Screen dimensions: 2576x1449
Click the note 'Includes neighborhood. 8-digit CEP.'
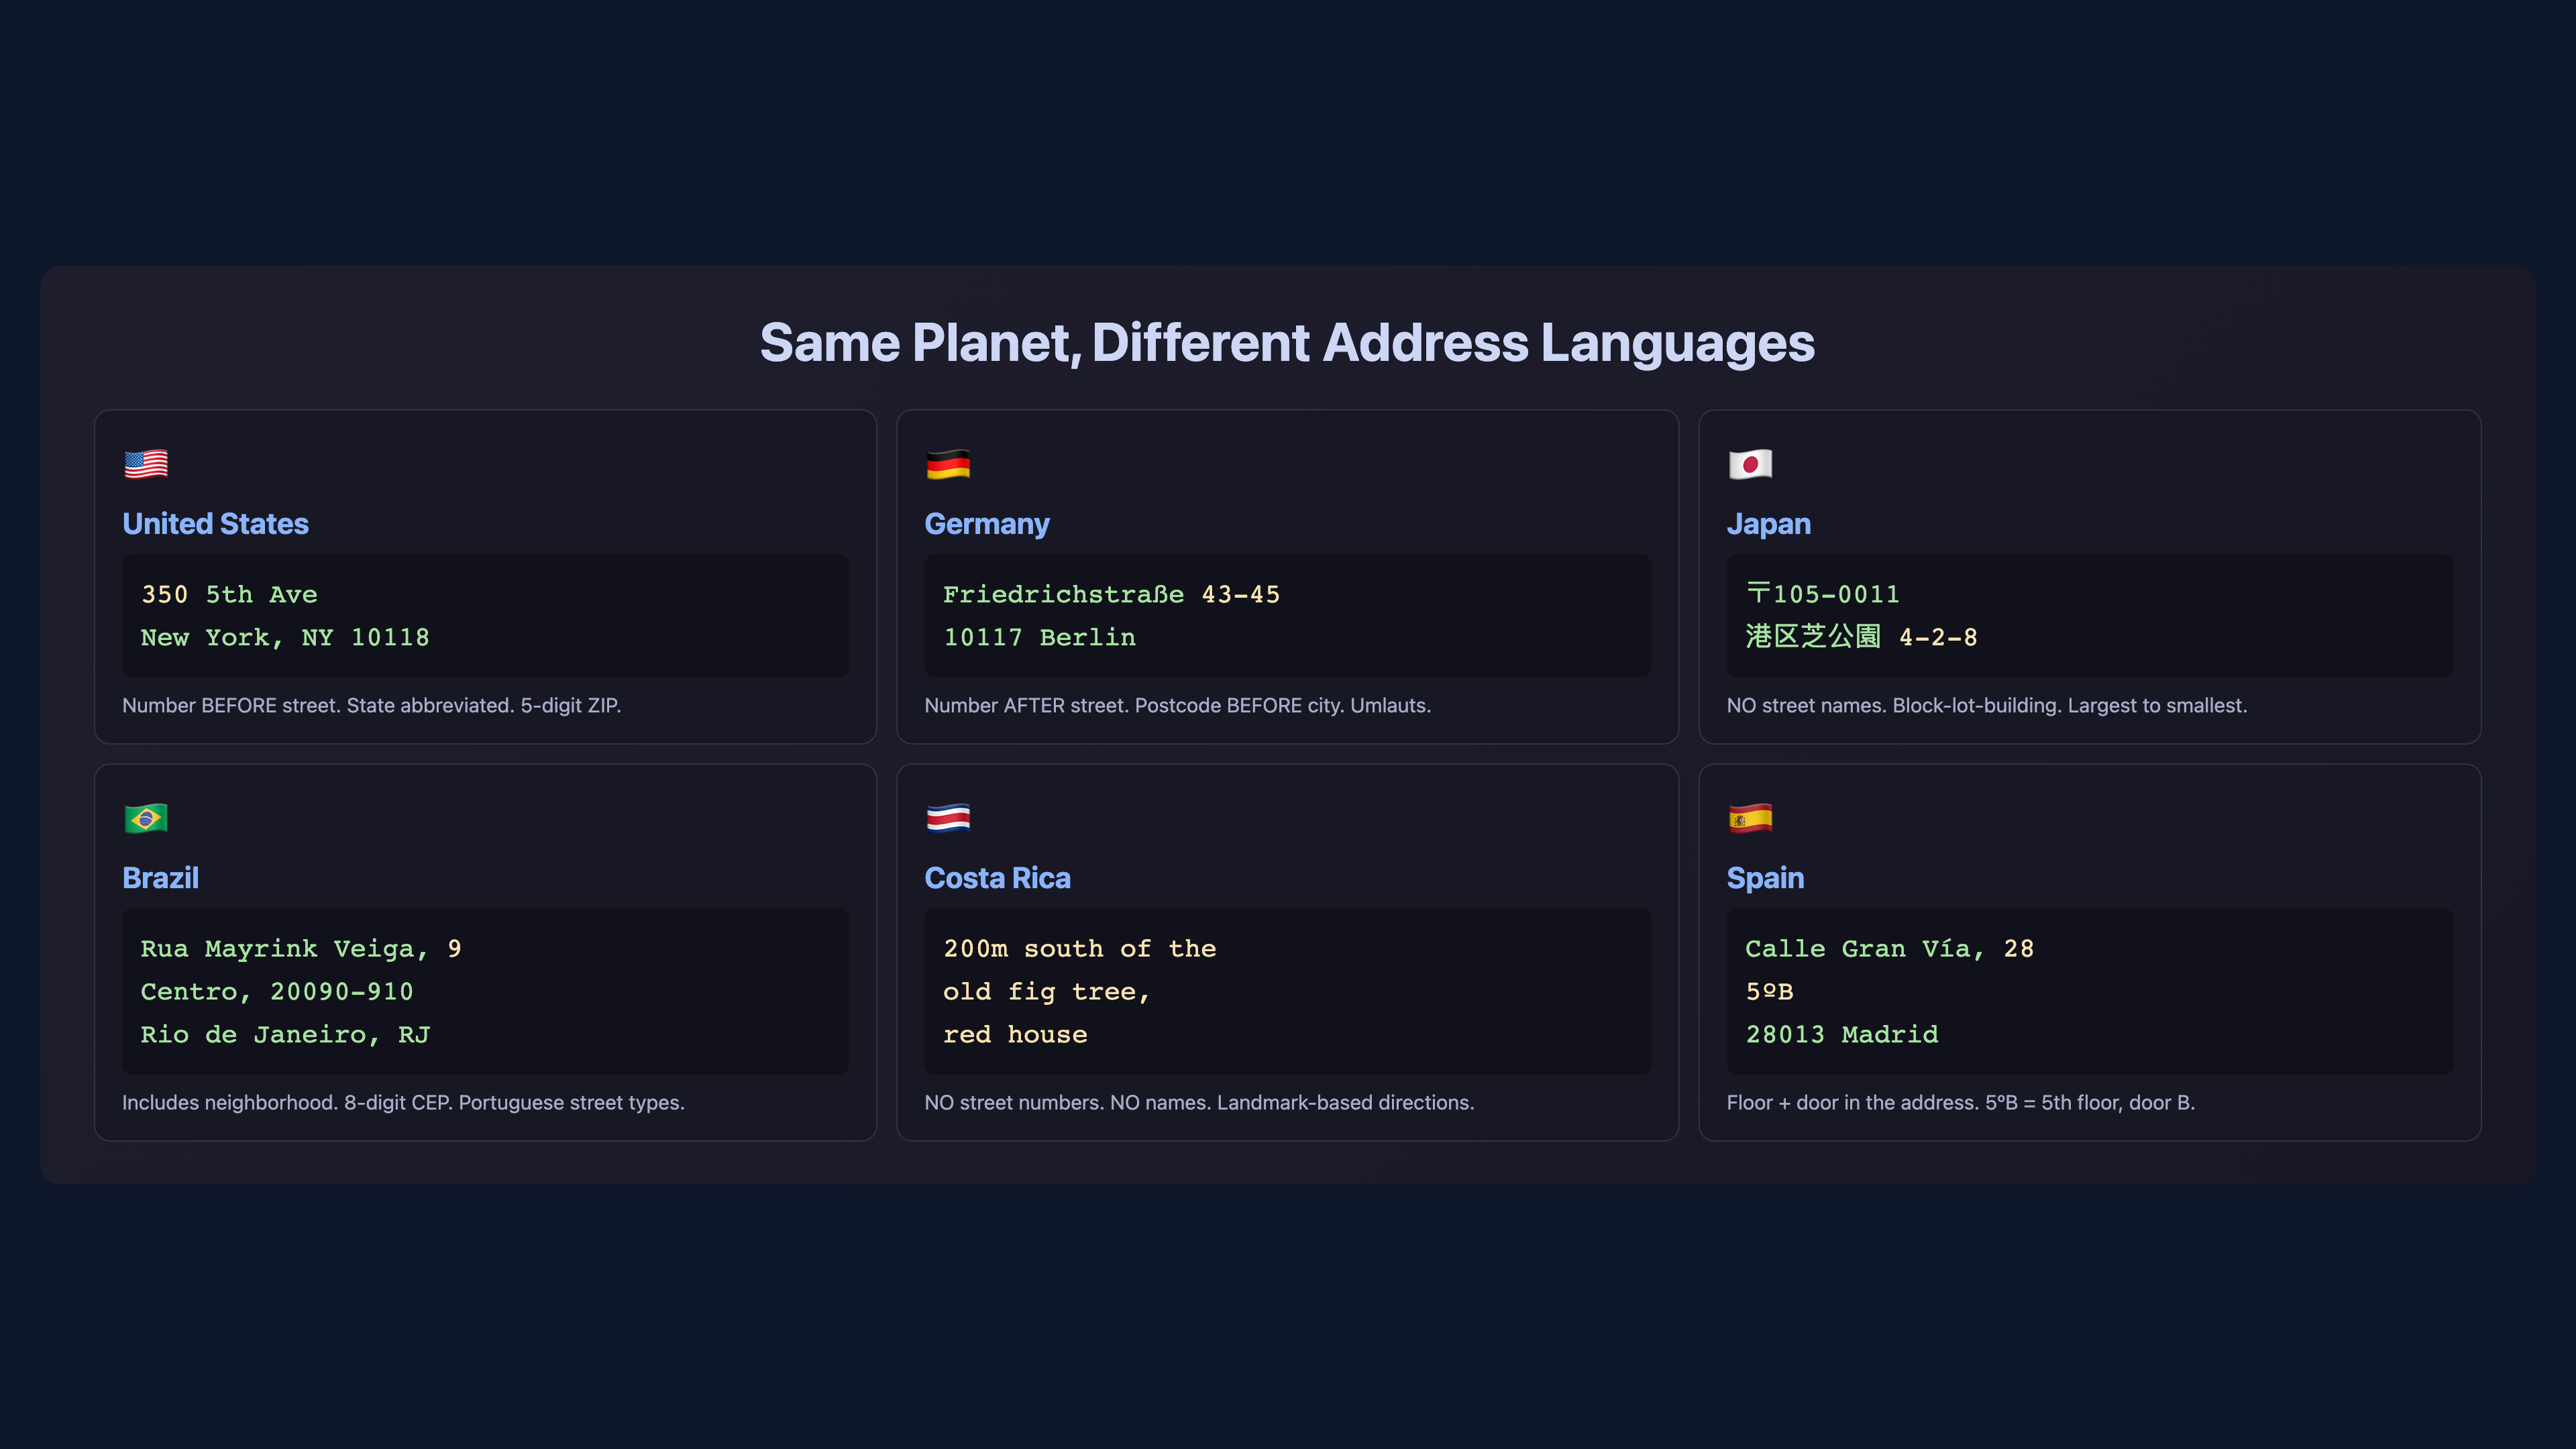(x=287, y=1103)
